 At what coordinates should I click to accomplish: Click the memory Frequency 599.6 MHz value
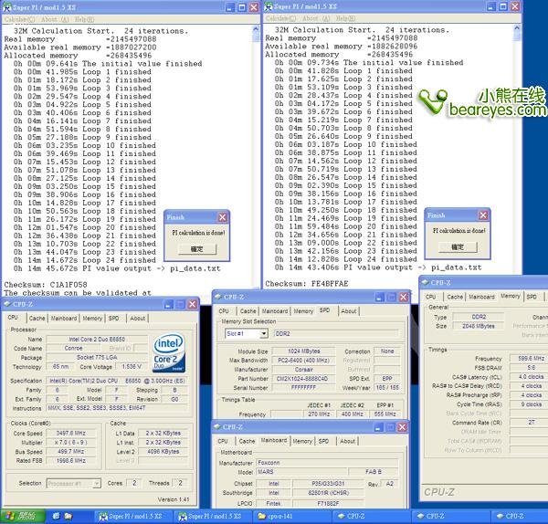coord(529,359)
